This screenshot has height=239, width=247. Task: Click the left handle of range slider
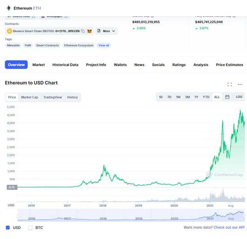[x=18, y=215]
